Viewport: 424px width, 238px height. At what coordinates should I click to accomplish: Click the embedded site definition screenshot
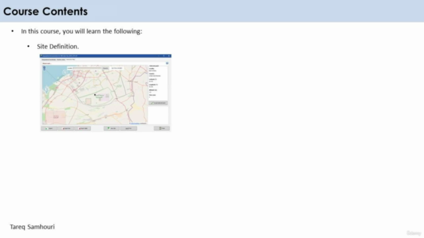(105, 93)
